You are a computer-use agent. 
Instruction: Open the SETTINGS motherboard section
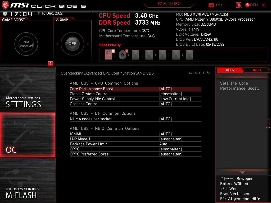tap(28, 89)
